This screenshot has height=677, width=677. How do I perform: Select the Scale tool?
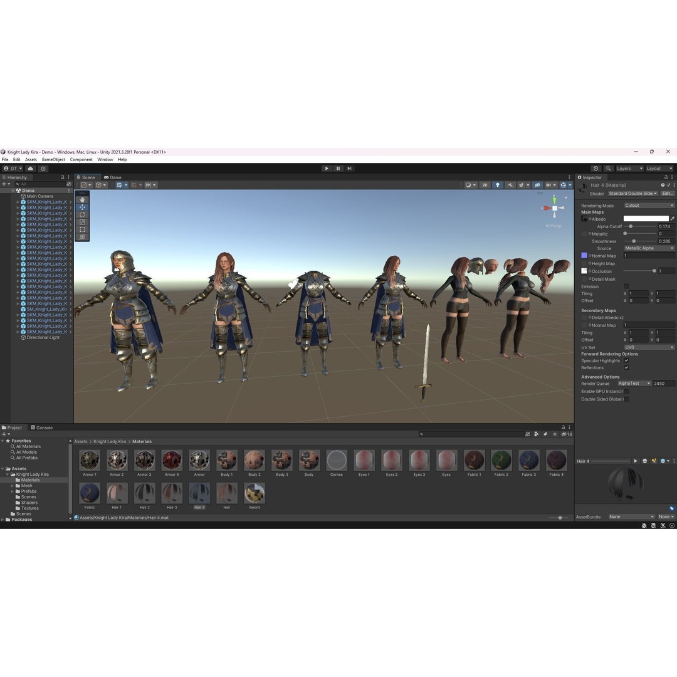82,222
